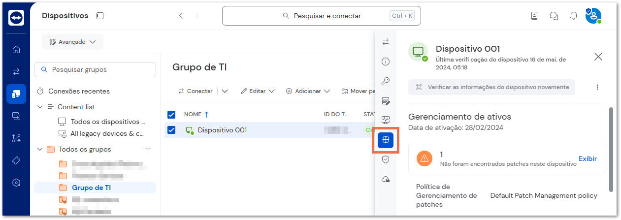Viewport: 621px width, 220px height.
Task: Collapse the Content list tree section
Action: 40,107
